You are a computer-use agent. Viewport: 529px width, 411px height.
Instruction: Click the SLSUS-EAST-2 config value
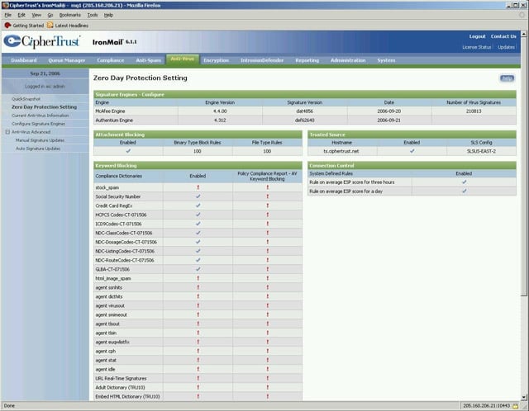[481, 151]
